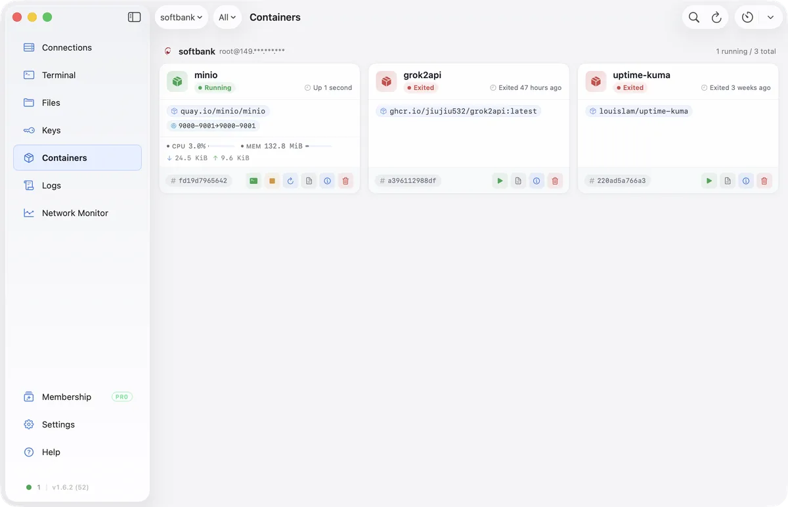This screenshot has height=507, width=788.
Task: Click container ID fd19d7965642
Action: point(199,181)
